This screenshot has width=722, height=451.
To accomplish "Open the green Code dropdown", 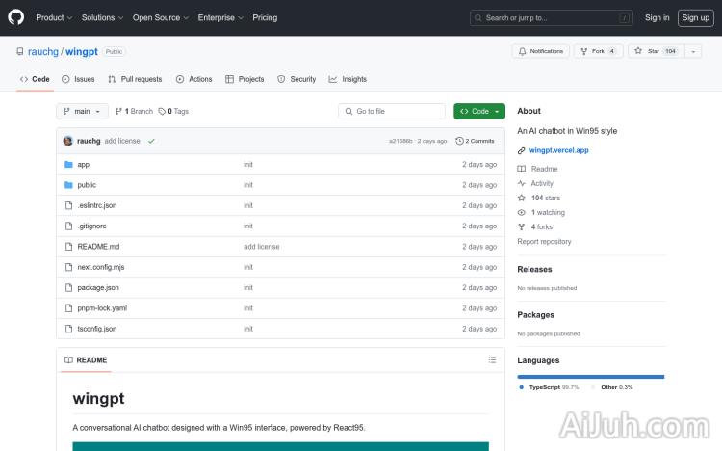I will 479,111.
